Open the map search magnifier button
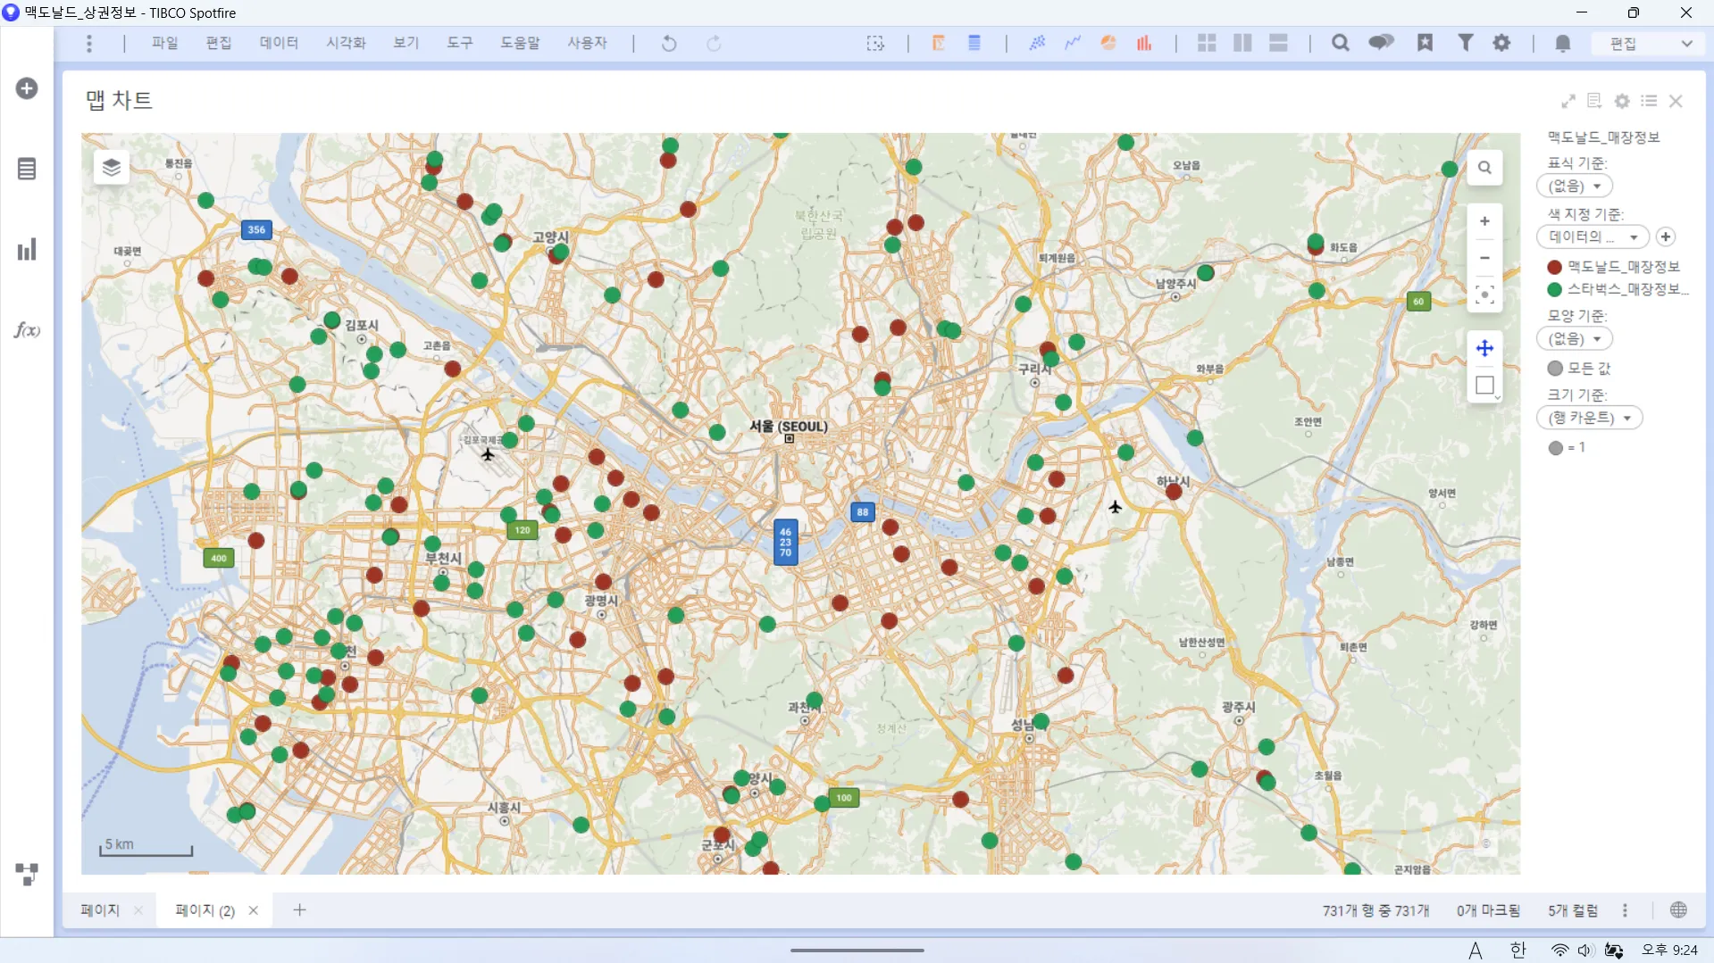1714x963 pixels. (1484, 168)
